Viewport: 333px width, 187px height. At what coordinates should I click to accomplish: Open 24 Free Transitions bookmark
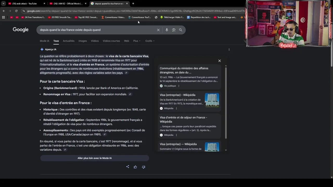(x=33, y=17)
